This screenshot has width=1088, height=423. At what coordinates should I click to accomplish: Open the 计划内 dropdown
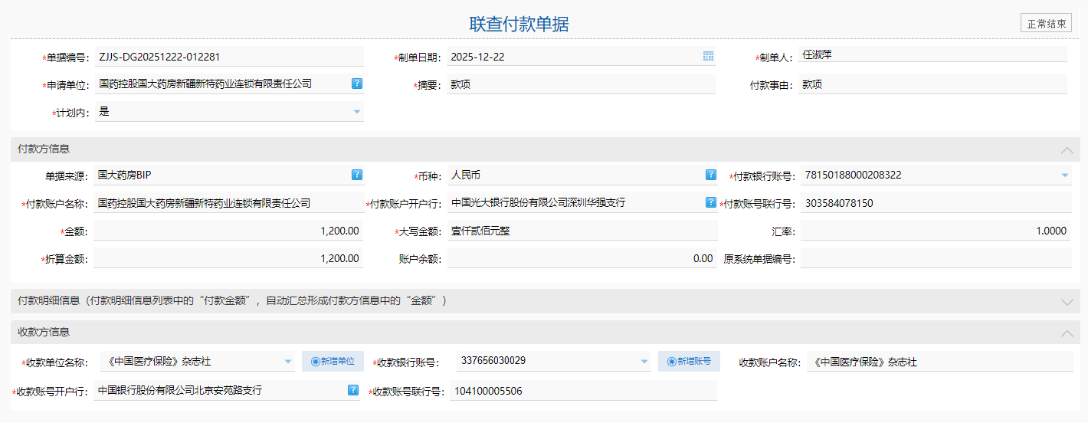[x=356, y=112]
